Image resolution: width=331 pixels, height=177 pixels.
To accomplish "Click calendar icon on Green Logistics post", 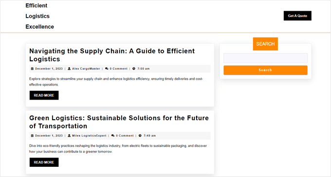I will click(x=32, y=136).
